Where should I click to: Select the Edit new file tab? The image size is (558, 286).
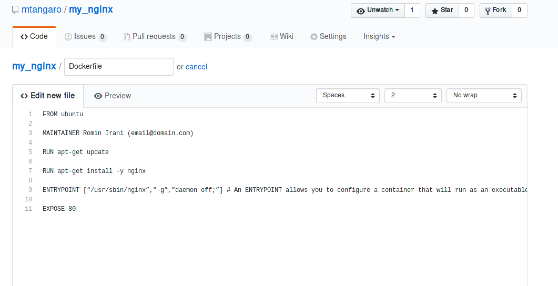point(48,96)
